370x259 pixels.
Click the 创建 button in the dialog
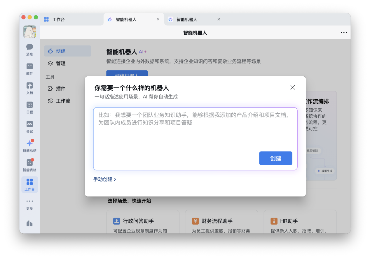point(275,158)
